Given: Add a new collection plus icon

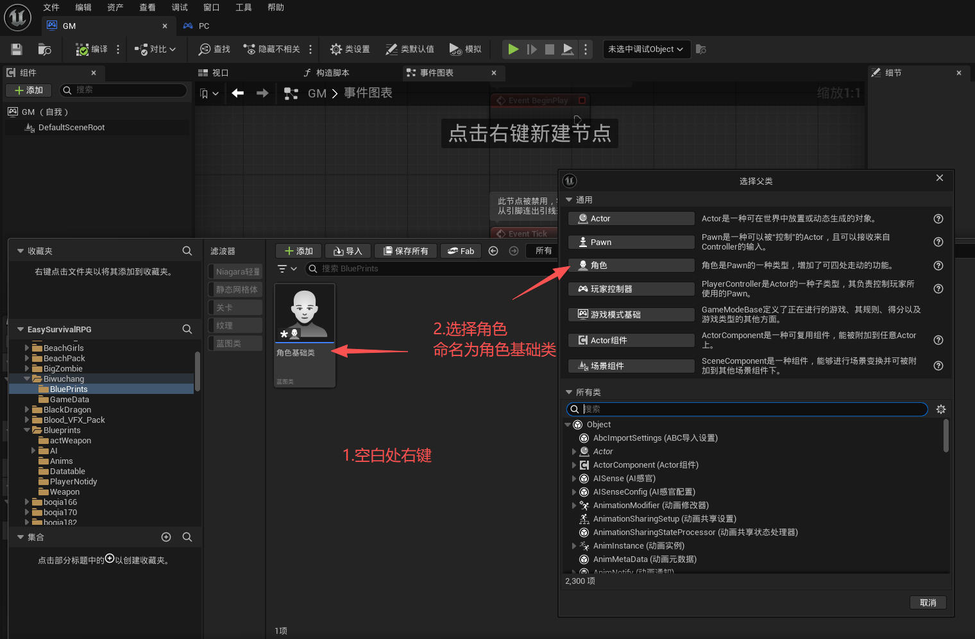Looking at the screenshot, I should (166, 537).
